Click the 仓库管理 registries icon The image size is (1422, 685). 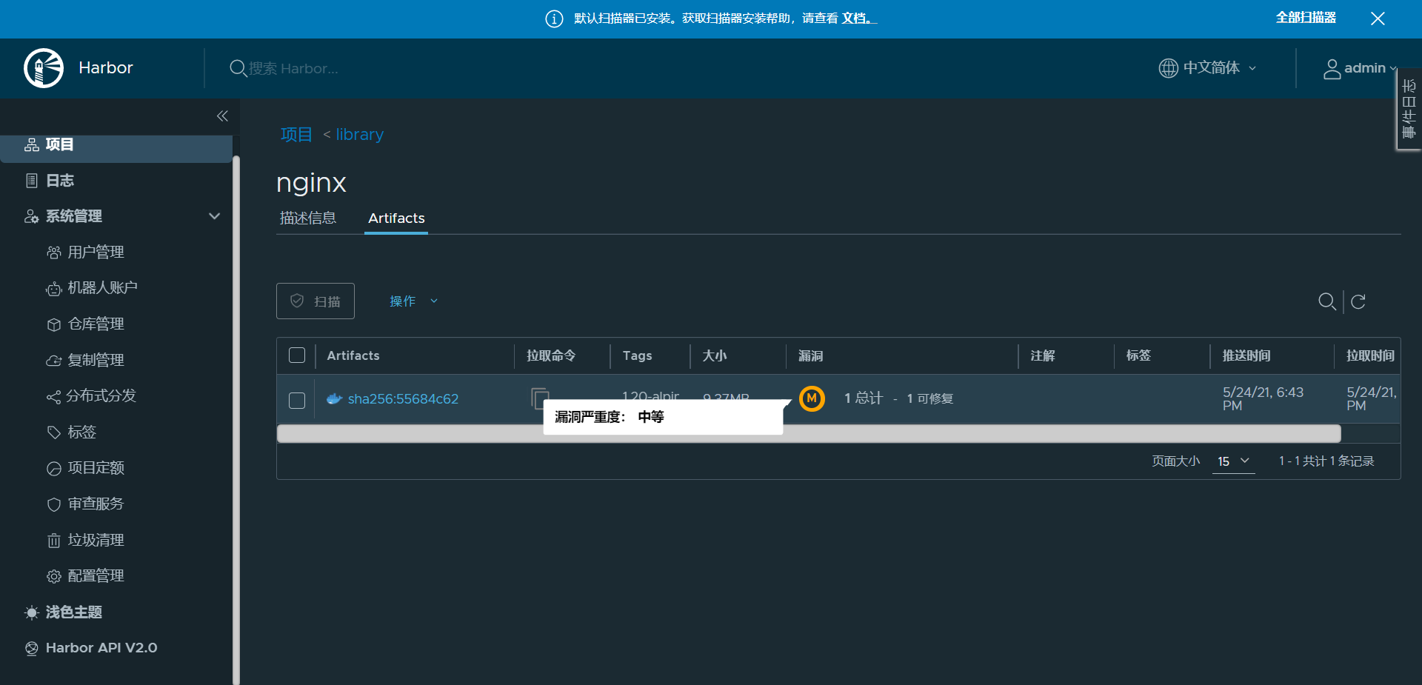pyautogui.click(x=54, y=324)
